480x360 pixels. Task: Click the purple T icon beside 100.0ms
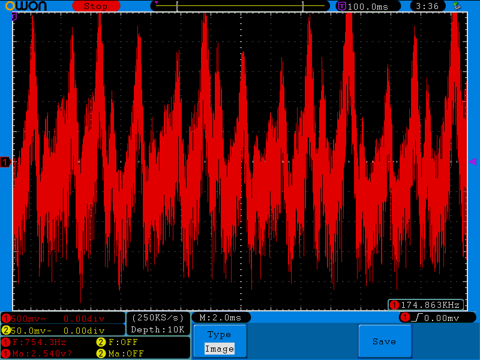point(341,6)
